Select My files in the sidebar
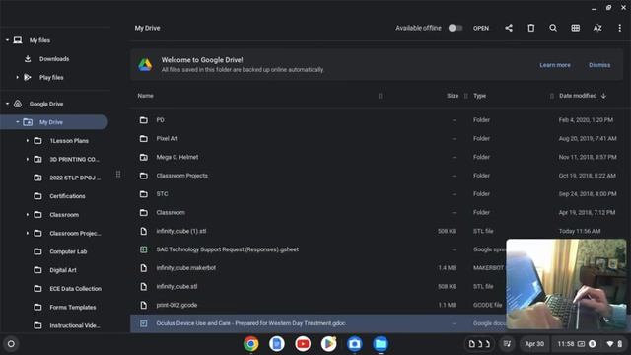The height and width of the screenshot is (355, 631). (x=39, y=40)
